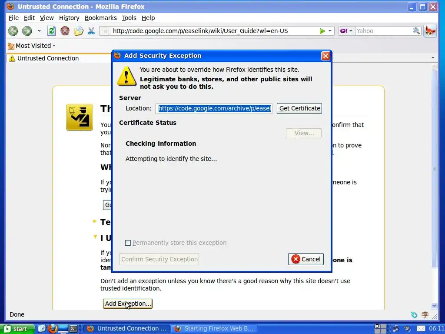Select the scissors cut icon in the toolbar
445x334 pixels.
coord(91,31)
